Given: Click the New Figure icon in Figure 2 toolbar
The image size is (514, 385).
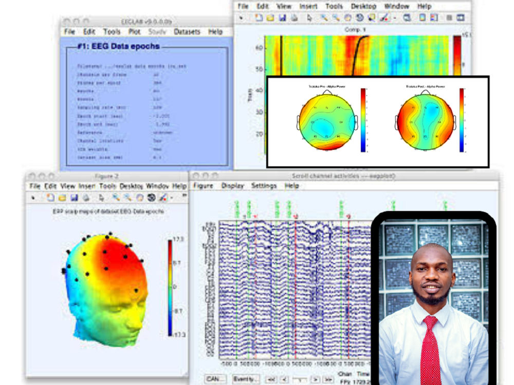Looking at the screenshot, I should tap(50, 197).
